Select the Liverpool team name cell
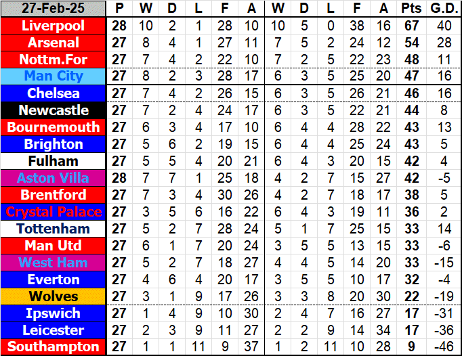462x356 pixels. click(54, 26)
